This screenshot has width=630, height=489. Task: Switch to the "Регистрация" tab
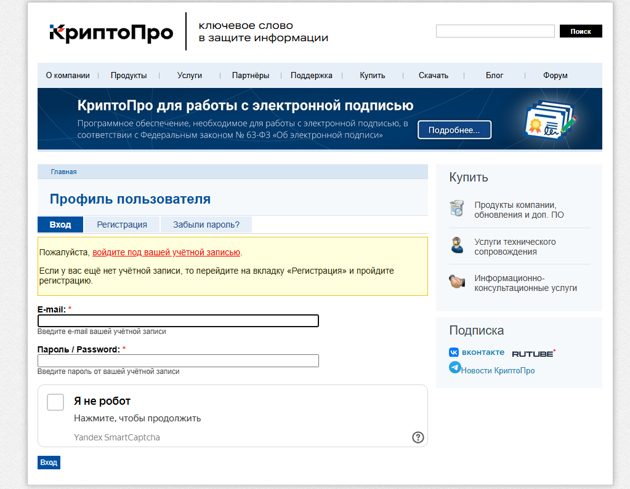(122, 225)
